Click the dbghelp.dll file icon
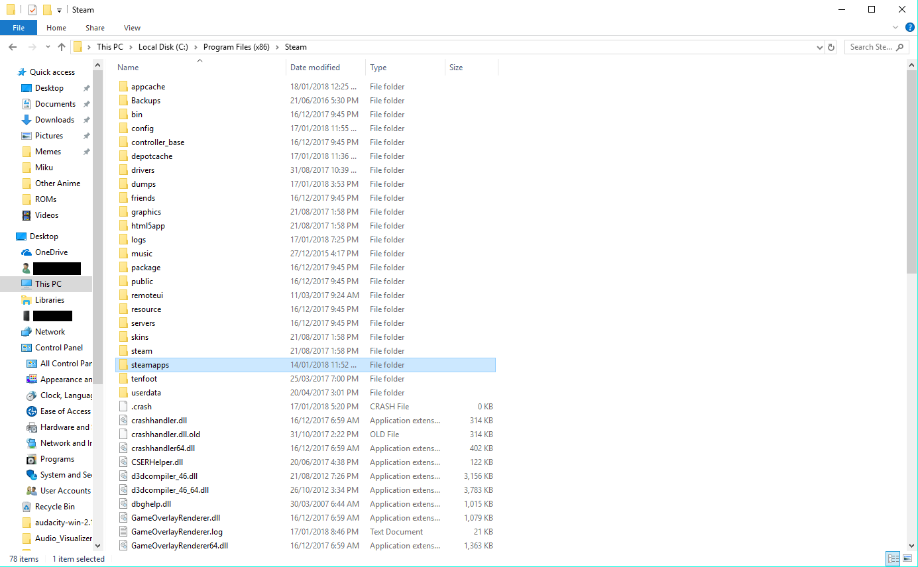The height and width of the screenshot is (567, 918). coord(123,504)
